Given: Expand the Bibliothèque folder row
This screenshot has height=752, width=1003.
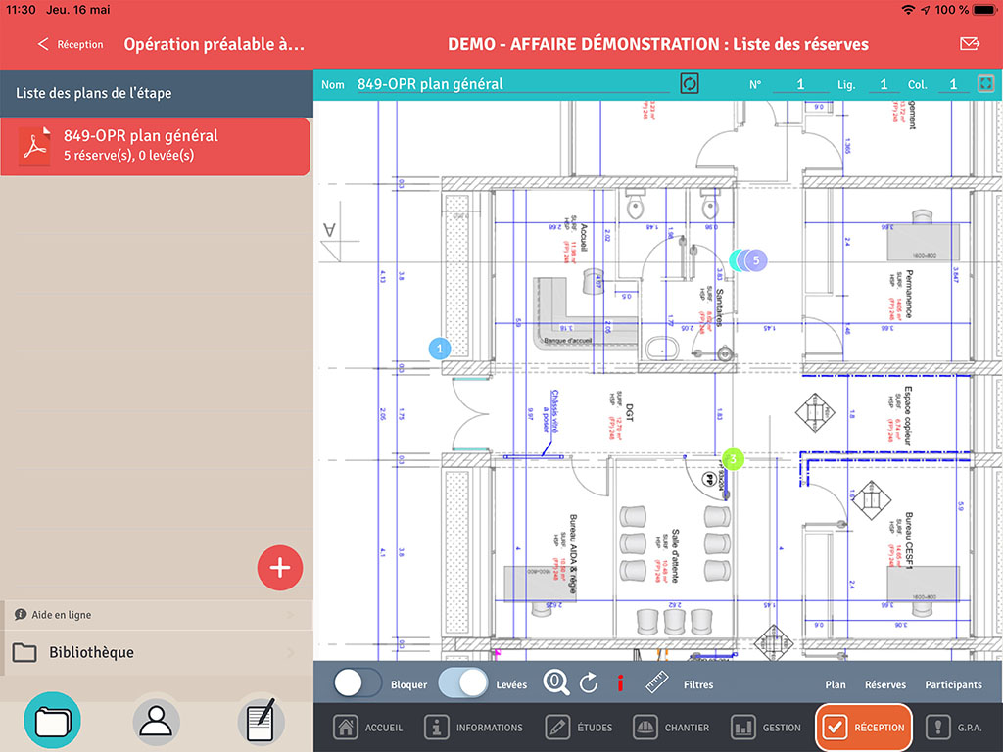Looking at the screenshot, I should coord(158,652).
